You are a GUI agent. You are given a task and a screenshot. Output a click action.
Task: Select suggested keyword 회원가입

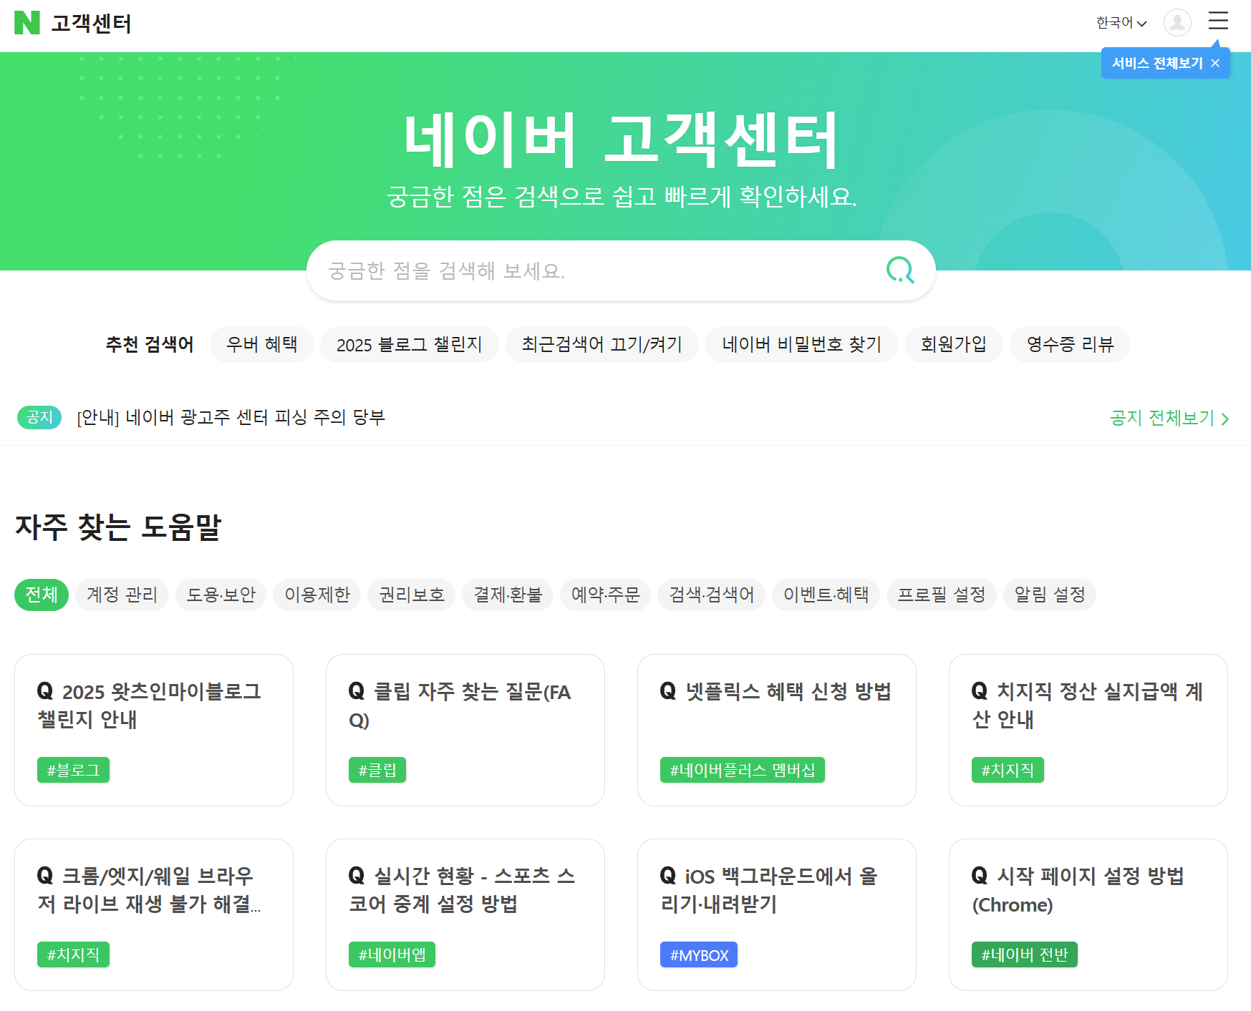[953, 344]
